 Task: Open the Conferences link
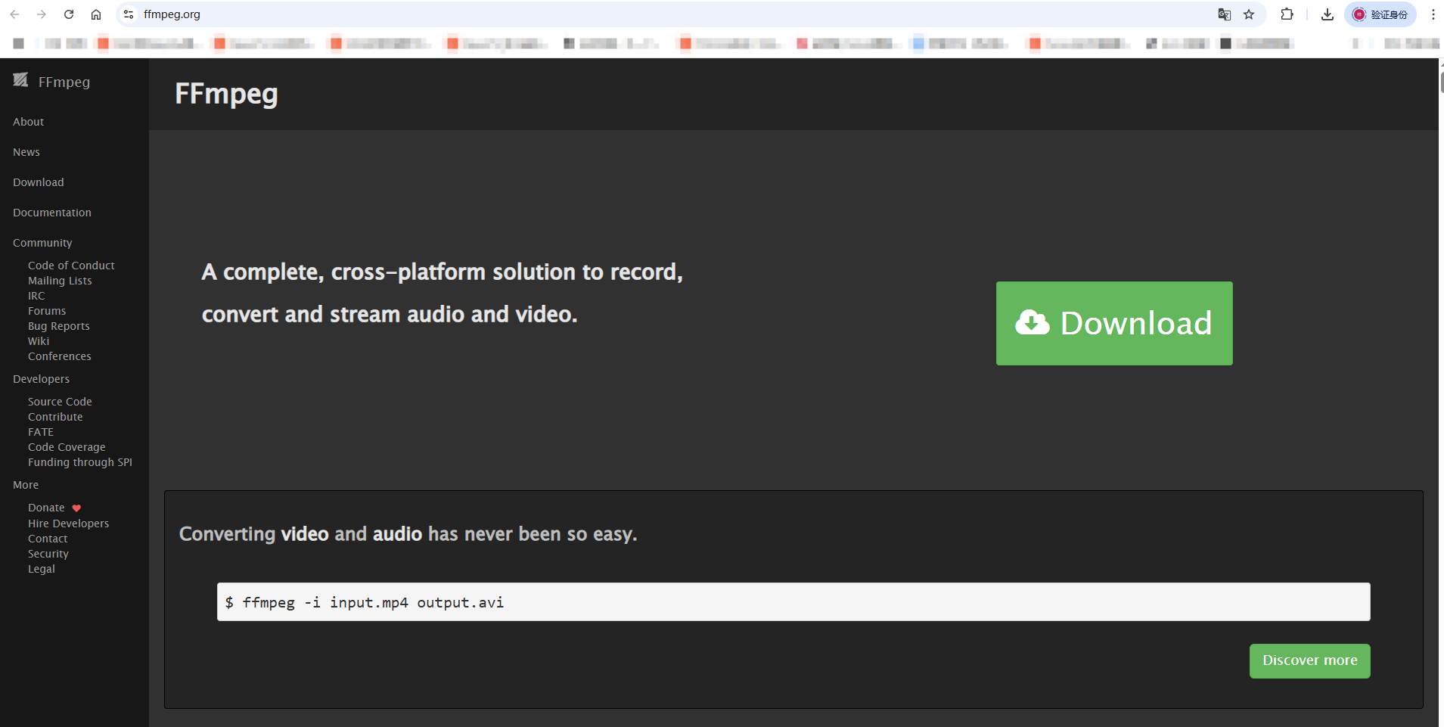(x=60, y=356)
